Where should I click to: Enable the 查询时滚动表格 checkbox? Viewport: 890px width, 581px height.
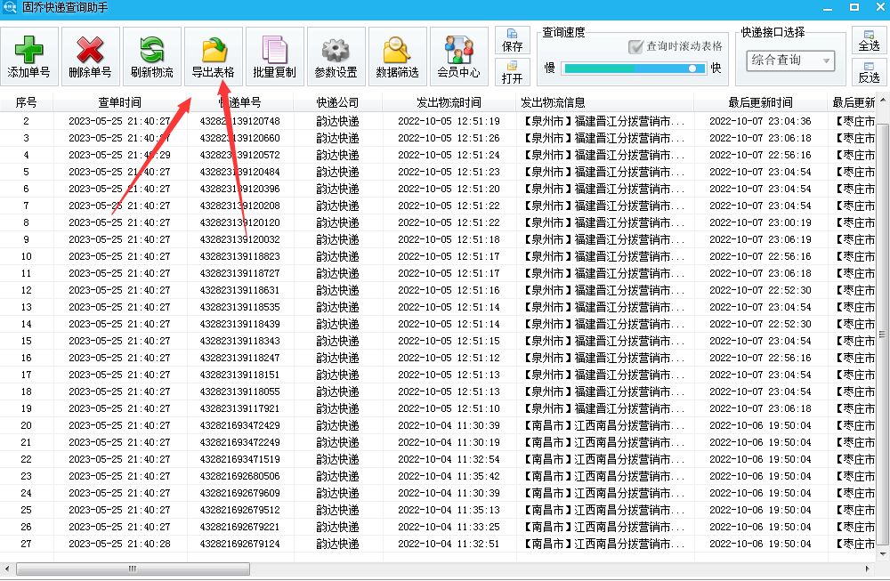coord(635,48)
